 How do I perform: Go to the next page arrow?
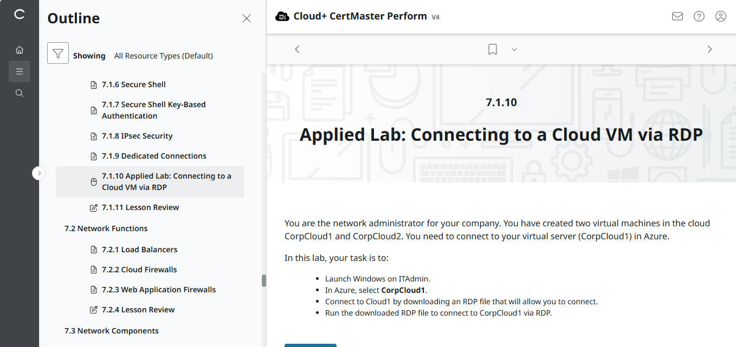[709, 49]
